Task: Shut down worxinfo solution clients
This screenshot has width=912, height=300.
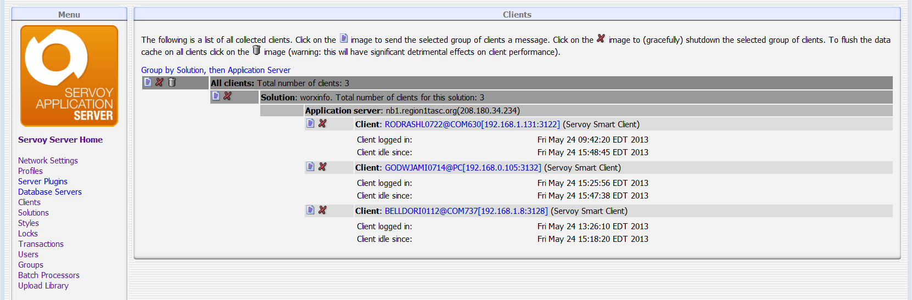Action: [x=227, y=96]
